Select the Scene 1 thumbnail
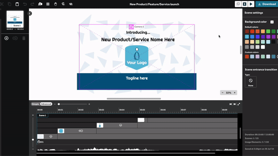The height and width of the screenshot is (156, 278). pyautogui.click(x=15, y=19)
